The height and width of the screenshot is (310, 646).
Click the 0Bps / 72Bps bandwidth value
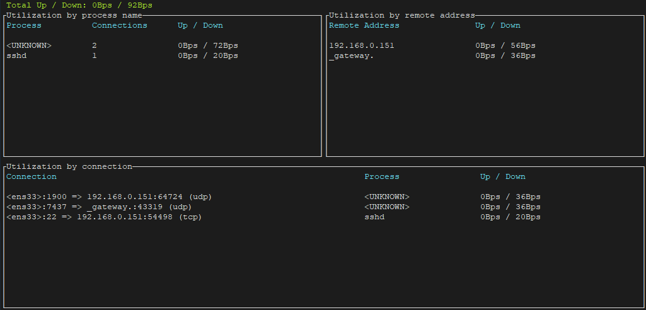click(x=208, y=45)
